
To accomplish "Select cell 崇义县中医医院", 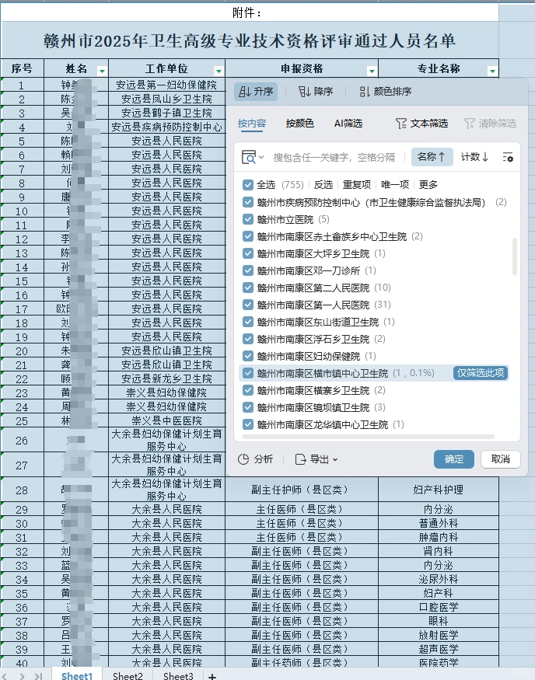I will point(166,420).
